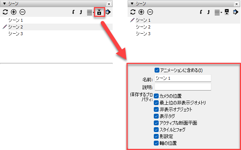Click add scene icon in right panel
Viewport: 241px width, 150px height.
pyautogui.click(x=141, y=12)
